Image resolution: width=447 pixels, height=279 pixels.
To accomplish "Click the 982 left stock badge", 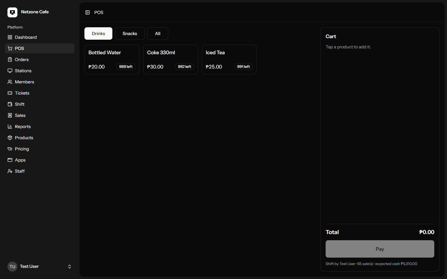I will click(184, 67).
